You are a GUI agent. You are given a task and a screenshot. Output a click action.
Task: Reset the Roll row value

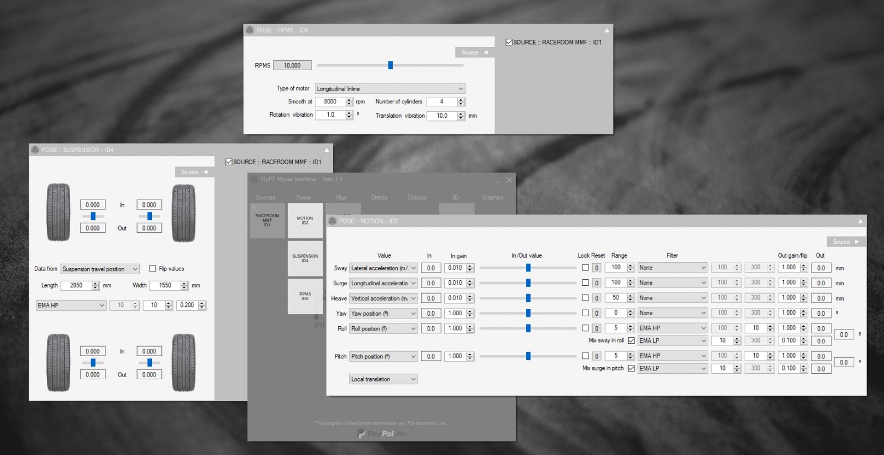pos(597,328)
